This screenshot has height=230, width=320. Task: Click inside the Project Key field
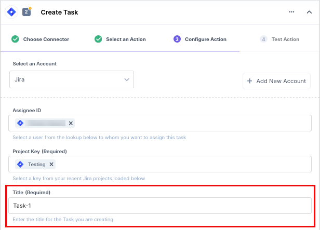(x=160, y=164)
